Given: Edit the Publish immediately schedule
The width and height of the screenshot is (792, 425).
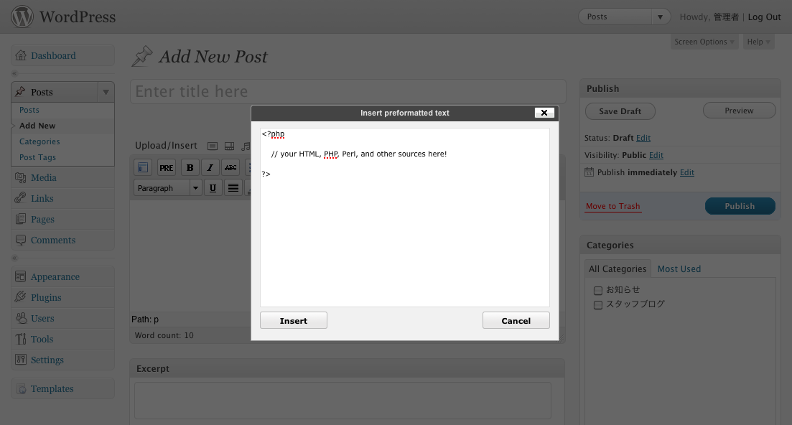Looking at the screenshot, I should pyautogui.click(x=687, y=172).
